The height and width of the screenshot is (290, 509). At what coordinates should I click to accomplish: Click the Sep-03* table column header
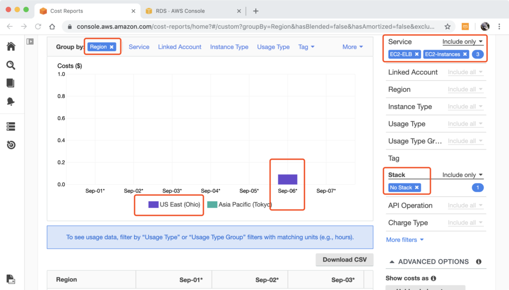pyautogui.click(x=326, y=279)
